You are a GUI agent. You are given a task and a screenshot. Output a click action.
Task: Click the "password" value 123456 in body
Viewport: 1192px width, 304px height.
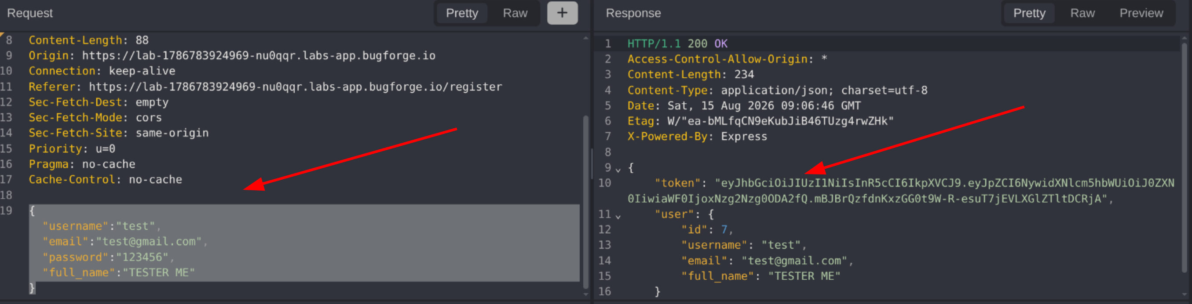click(142, 257)
